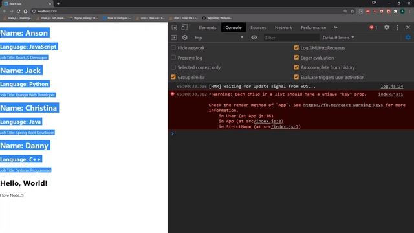Bookmark this page with the star icon

tap(352, 12)
